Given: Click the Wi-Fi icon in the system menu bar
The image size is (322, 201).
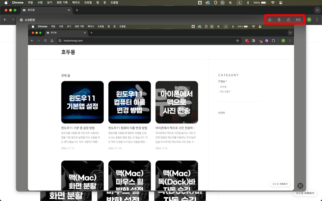Looking at the screenshot, I should pos(273,3).
